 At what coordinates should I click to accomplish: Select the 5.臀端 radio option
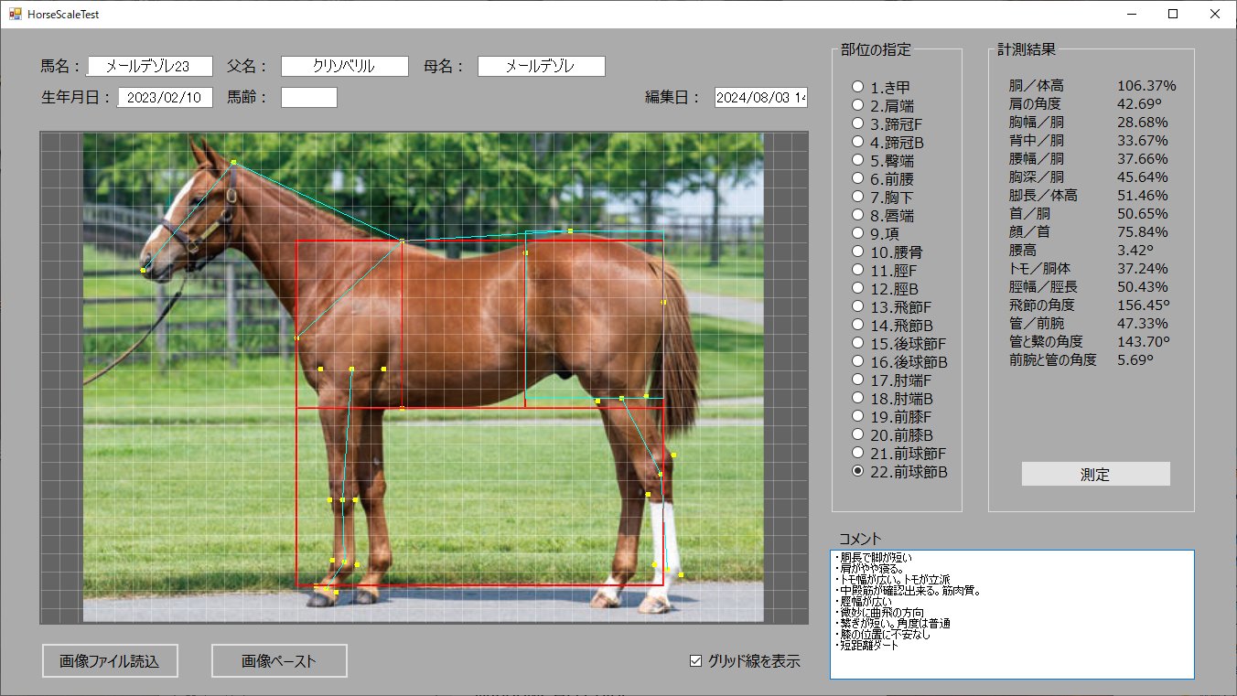pyautogui.click(x=858, y=160)
